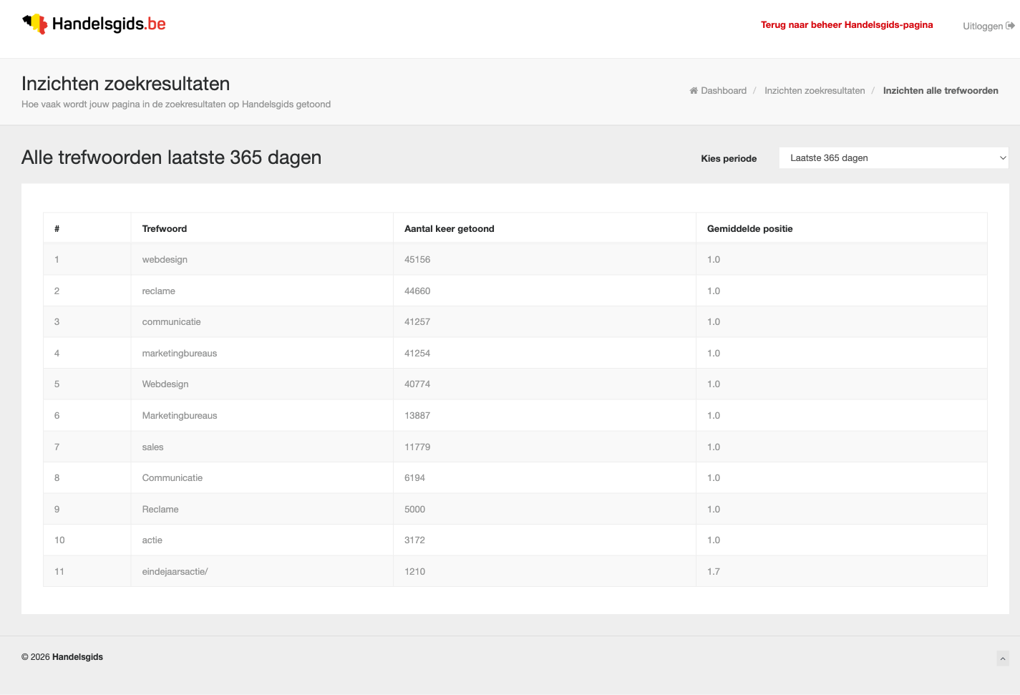Viewport: 1020px width, 695px height.
Task: Open Terug naar beheer Handelsgids-pagina link
Action: coord(847,25)
